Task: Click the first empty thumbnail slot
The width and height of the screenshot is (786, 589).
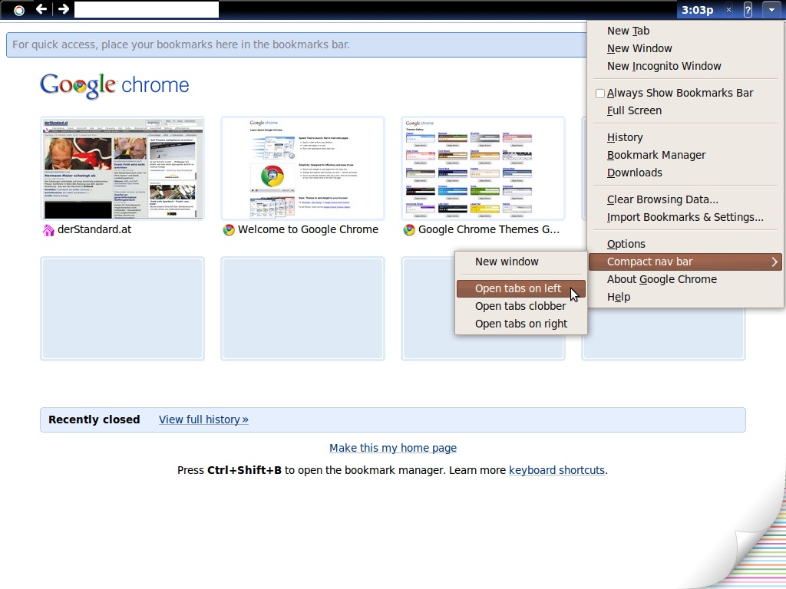Action: pos(122,308)
